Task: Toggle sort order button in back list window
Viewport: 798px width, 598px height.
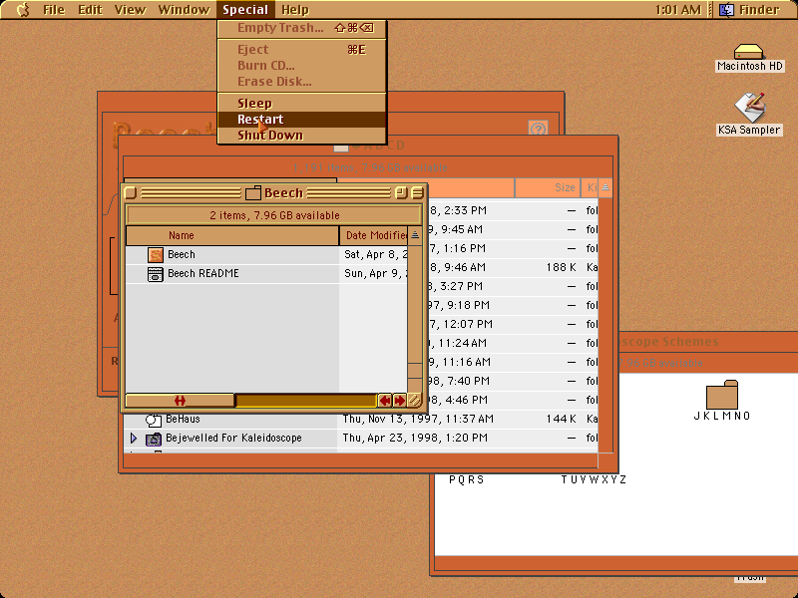Action: [605, 187]
